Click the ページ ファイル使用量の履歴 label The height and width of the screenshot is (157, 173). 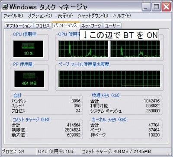coord(83,64)
